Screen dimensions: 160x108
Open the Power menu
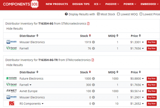130,4
